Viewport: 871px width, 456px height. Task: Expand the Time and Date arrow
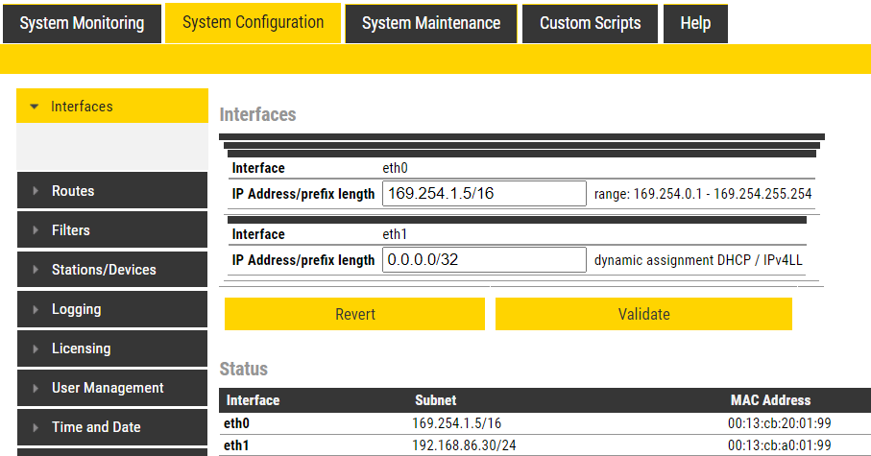(36, 427)
